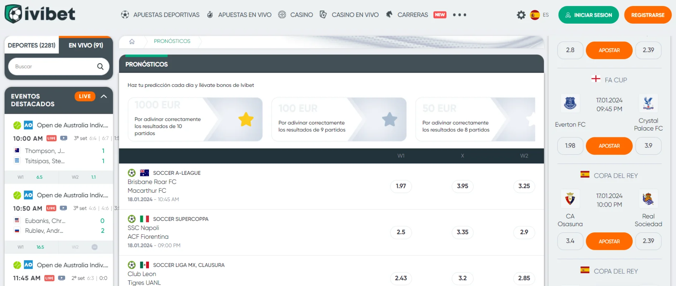Click the grey star on 100 EUR card
The image size is (676, 286).
(x=390, y=119)
